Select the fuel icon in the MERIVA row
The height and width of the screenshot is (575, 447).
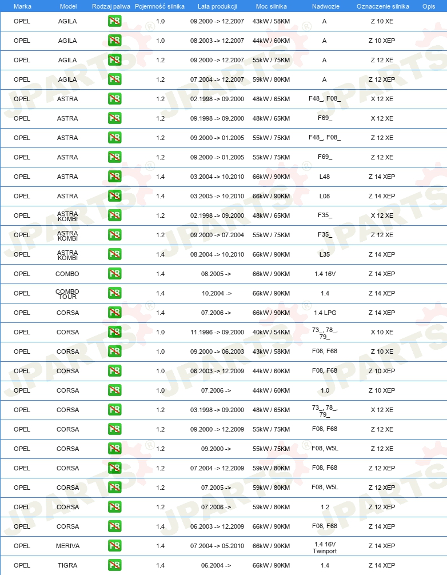114,546
